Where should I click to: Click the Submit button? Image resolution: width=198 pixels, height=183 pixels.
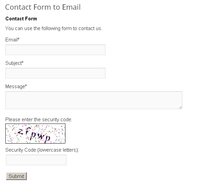click(16, 176)
